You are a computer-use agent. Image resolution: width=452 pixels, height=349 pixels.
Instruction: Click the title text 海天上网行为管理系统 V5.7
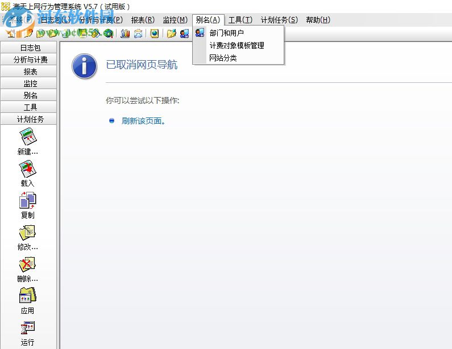click(55, 6)
